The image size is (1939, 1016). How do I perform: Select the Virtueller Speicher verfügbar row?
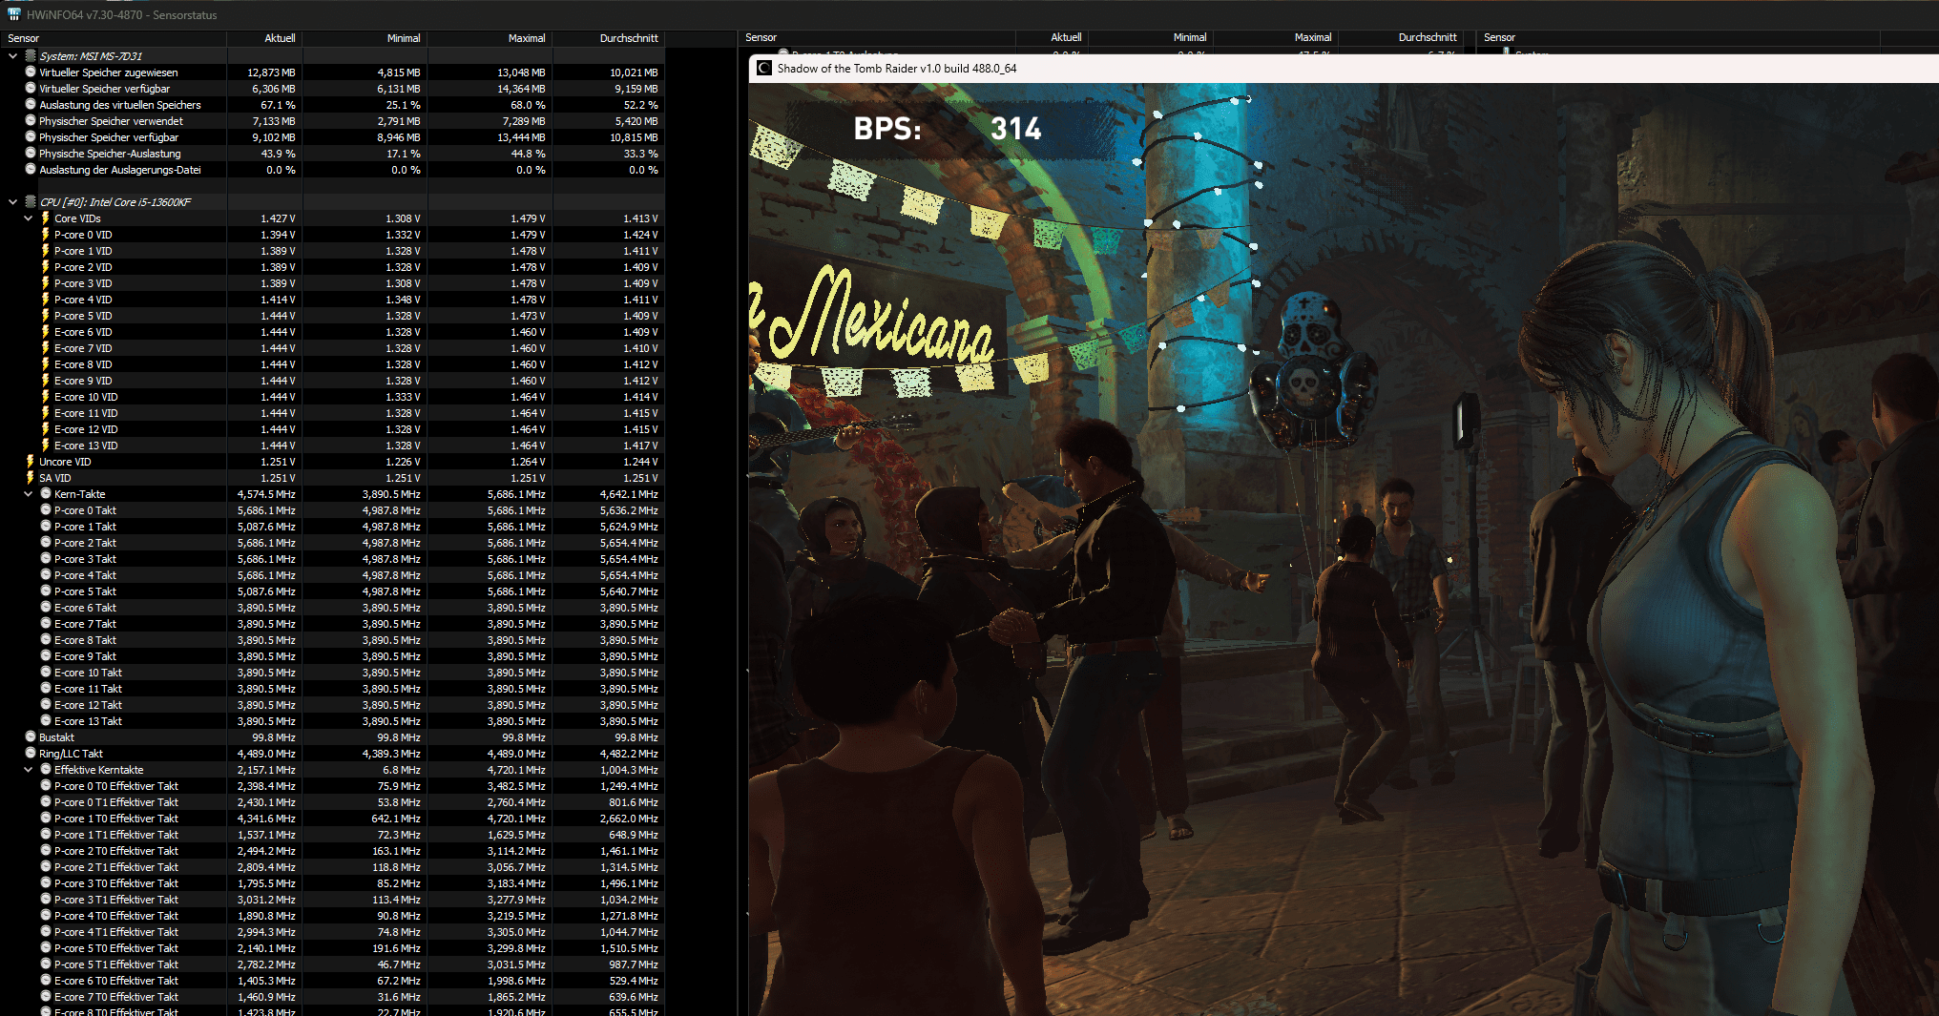[x=331, y=88]
